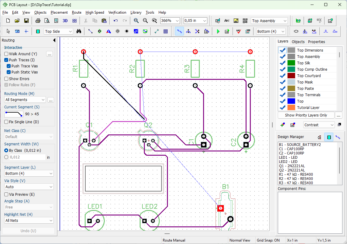Click the Current Segment 90 > 45 preview
The height and width of the screenshot is (244, 347).
coord(14,114)
